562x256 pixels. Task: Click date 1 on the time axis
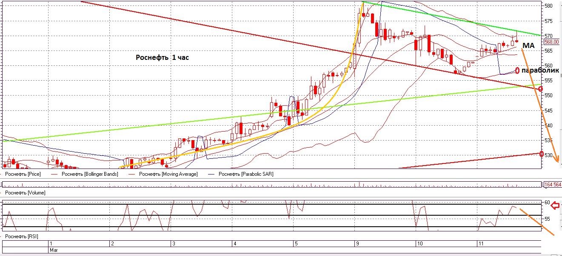coord(51,244)
